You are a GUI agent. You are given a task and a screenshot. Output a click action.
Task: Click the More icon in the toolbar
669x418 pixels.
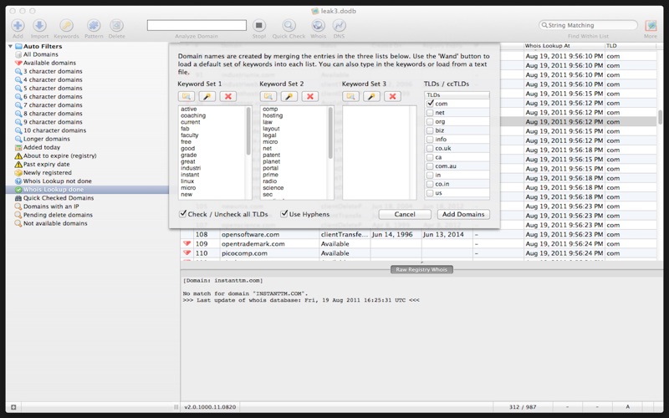click(x=651, y=26)
